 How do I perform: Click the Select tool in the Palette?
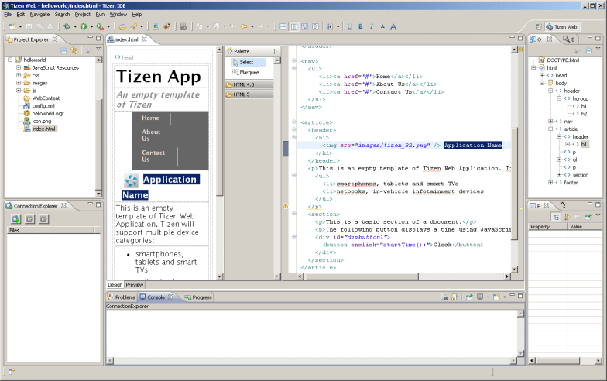point(246,62)
